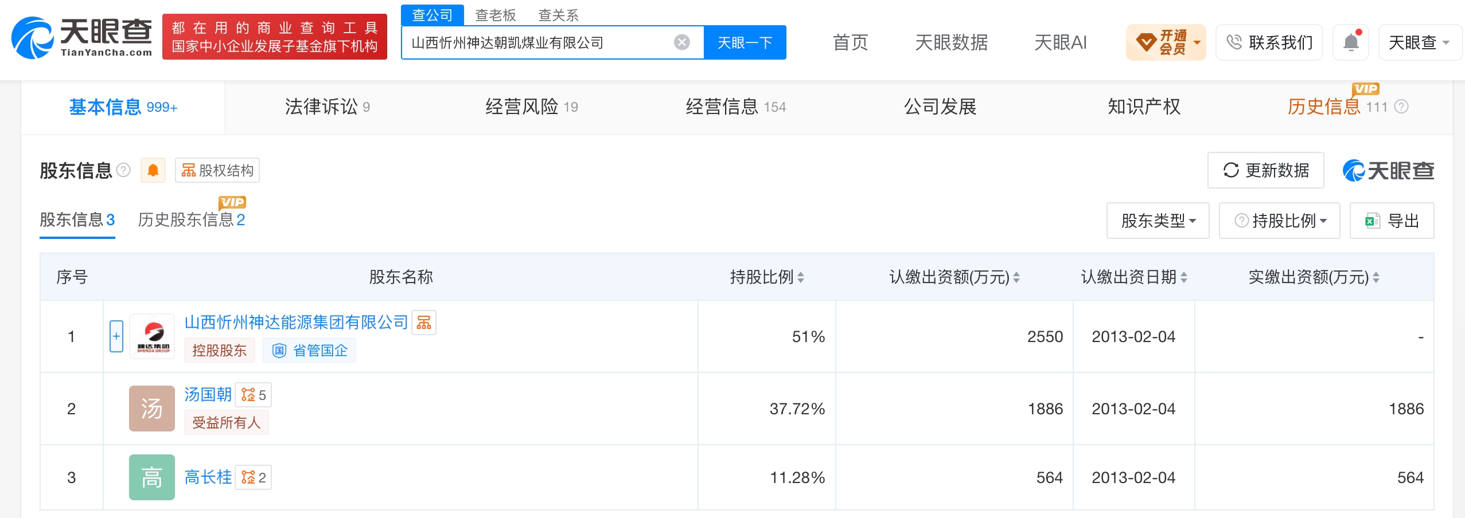Image resolution: width=1465 pixels, height=518 pixels.
Task: Switch search mode to 查关系
Action: pyautogui.click(x=559, y=15)
